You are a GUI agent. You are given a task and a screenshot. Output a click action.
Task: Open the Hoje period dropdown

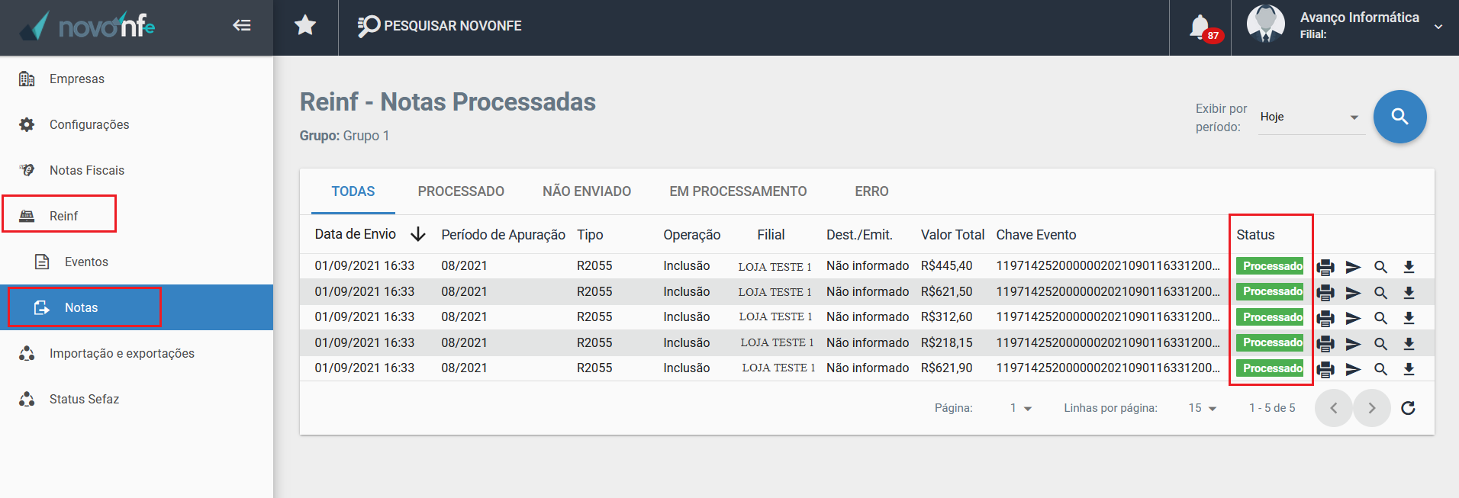pyautogui.click(x=1310, y=117)
